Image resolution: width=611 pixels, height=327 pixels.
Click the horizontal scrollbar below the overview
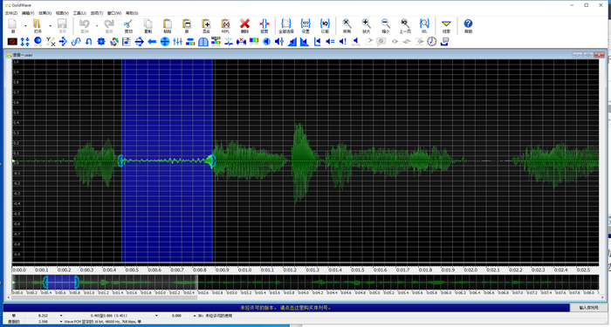[x=105, y=298]
